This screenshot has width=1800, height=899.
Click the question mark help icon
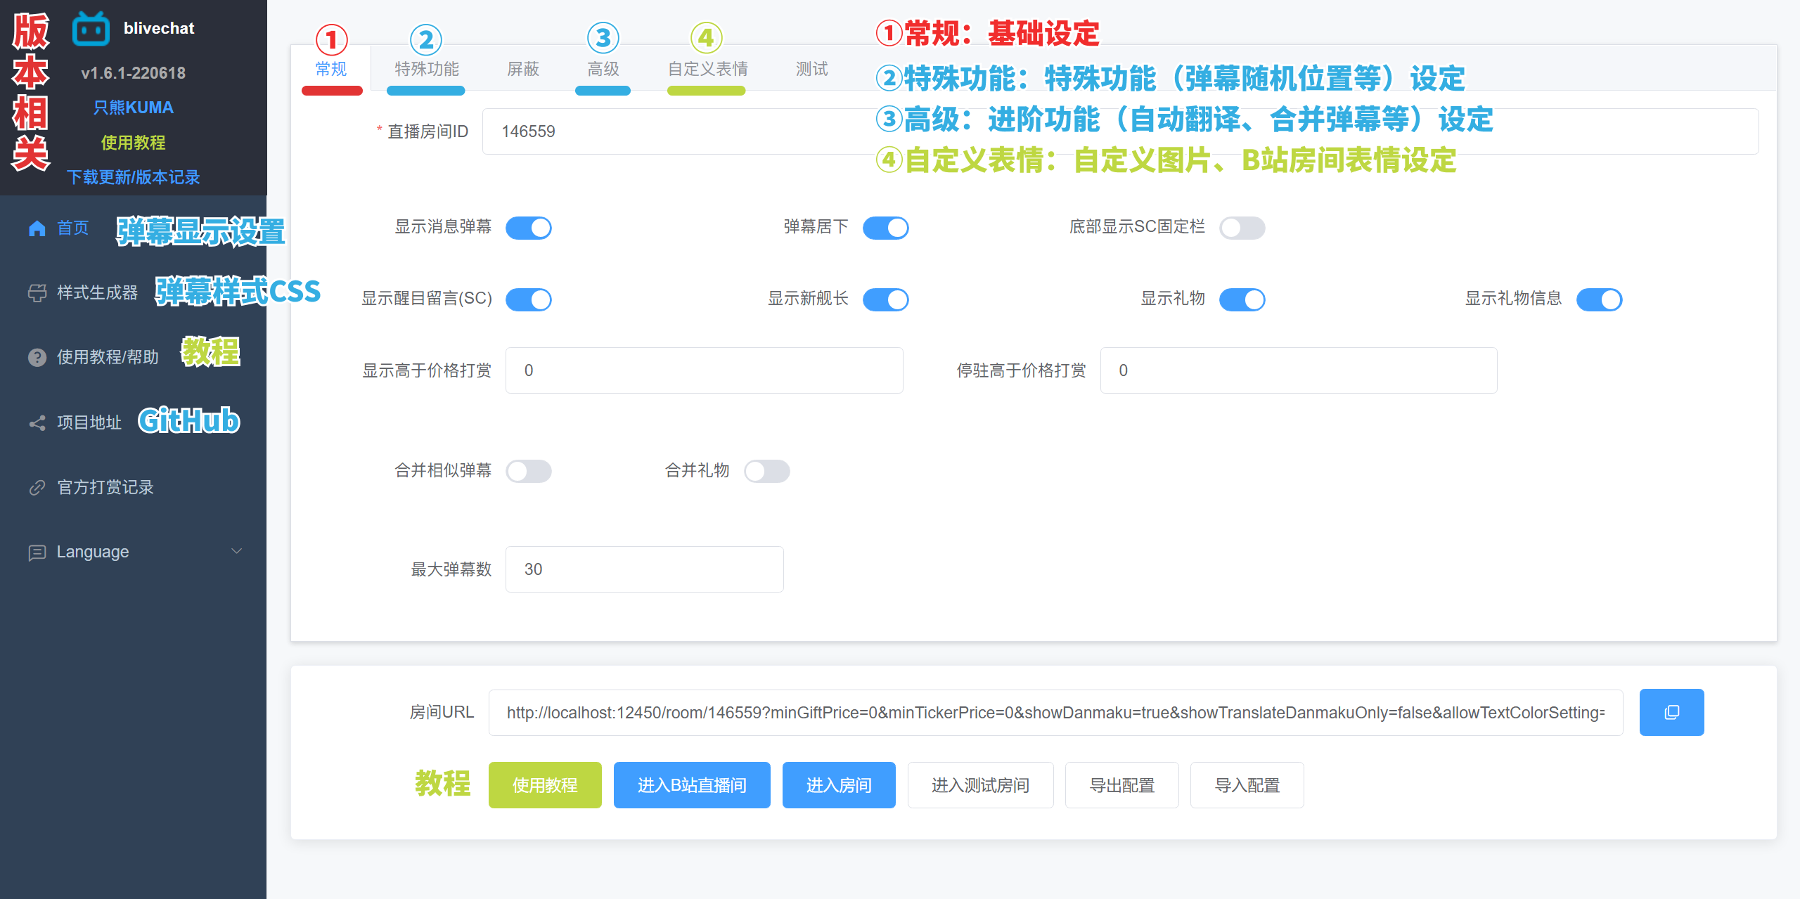pos(37,358)
